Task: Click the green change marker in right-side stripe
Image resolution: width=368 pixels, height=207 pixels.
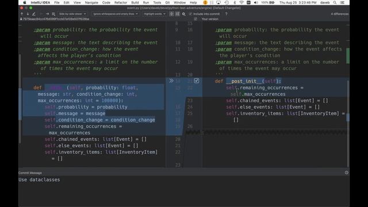Action: (348, 56)
